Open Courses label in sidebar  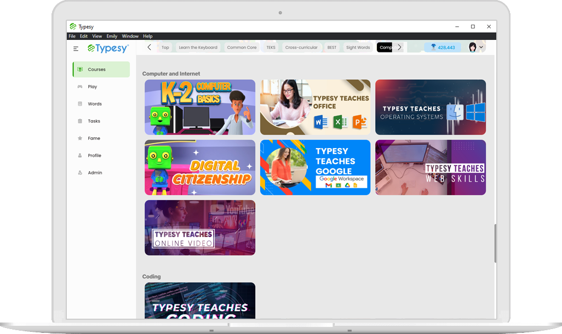pyautogui.click(x=97, y=69)
